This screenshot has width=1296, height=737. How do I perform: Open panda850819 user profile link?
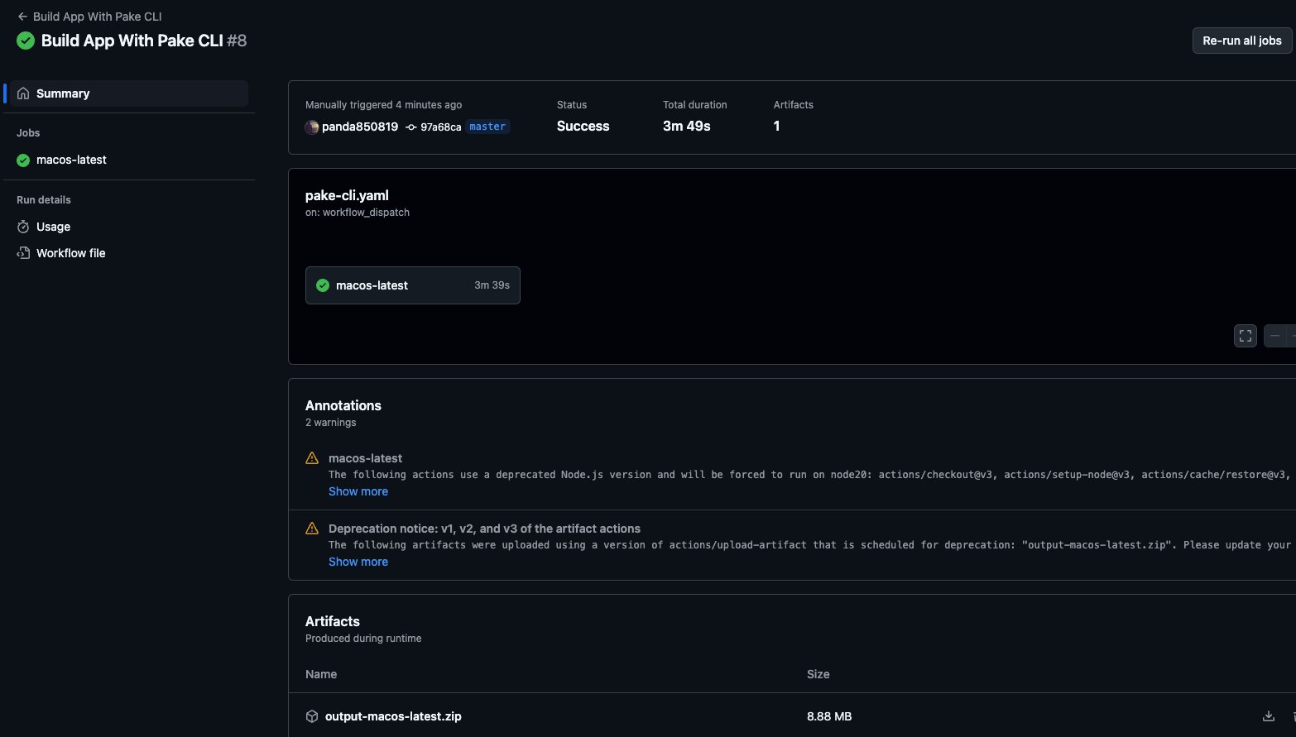coord(360,127)
